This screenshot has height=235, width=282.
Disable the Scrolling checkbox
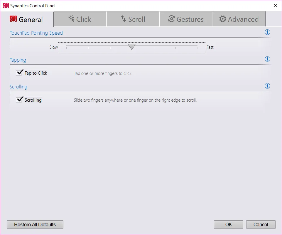(19, 100)
